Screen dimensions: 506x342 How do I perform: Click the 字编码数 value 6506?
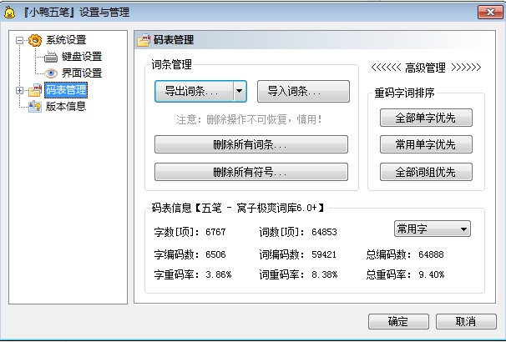pos(215,254)
